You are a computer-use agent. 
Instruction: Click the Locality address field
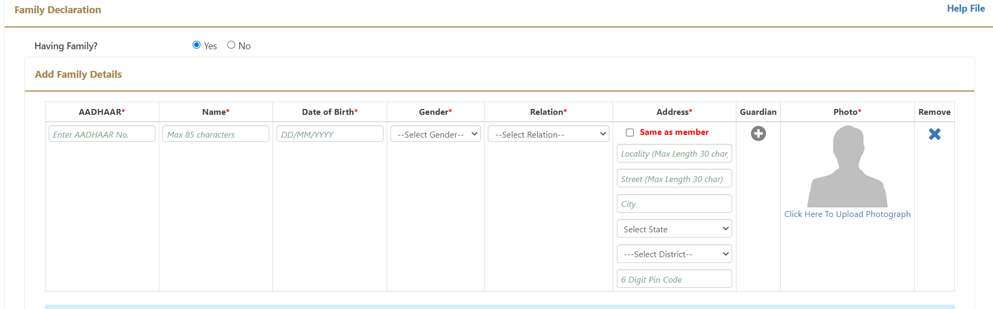(x=674, y=153)
